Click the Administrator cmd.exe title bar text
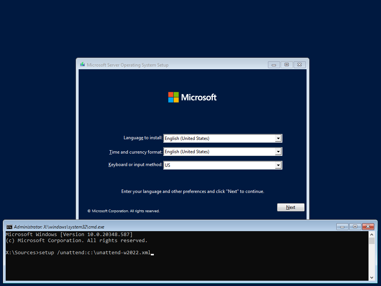 59,227
